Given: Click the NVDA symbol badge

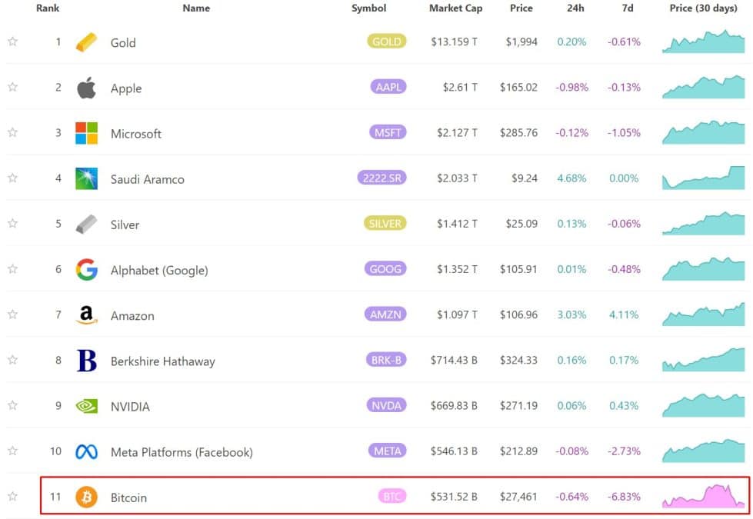Looking at the screenshot, I should pyautogui.click(x=387, y=405).
